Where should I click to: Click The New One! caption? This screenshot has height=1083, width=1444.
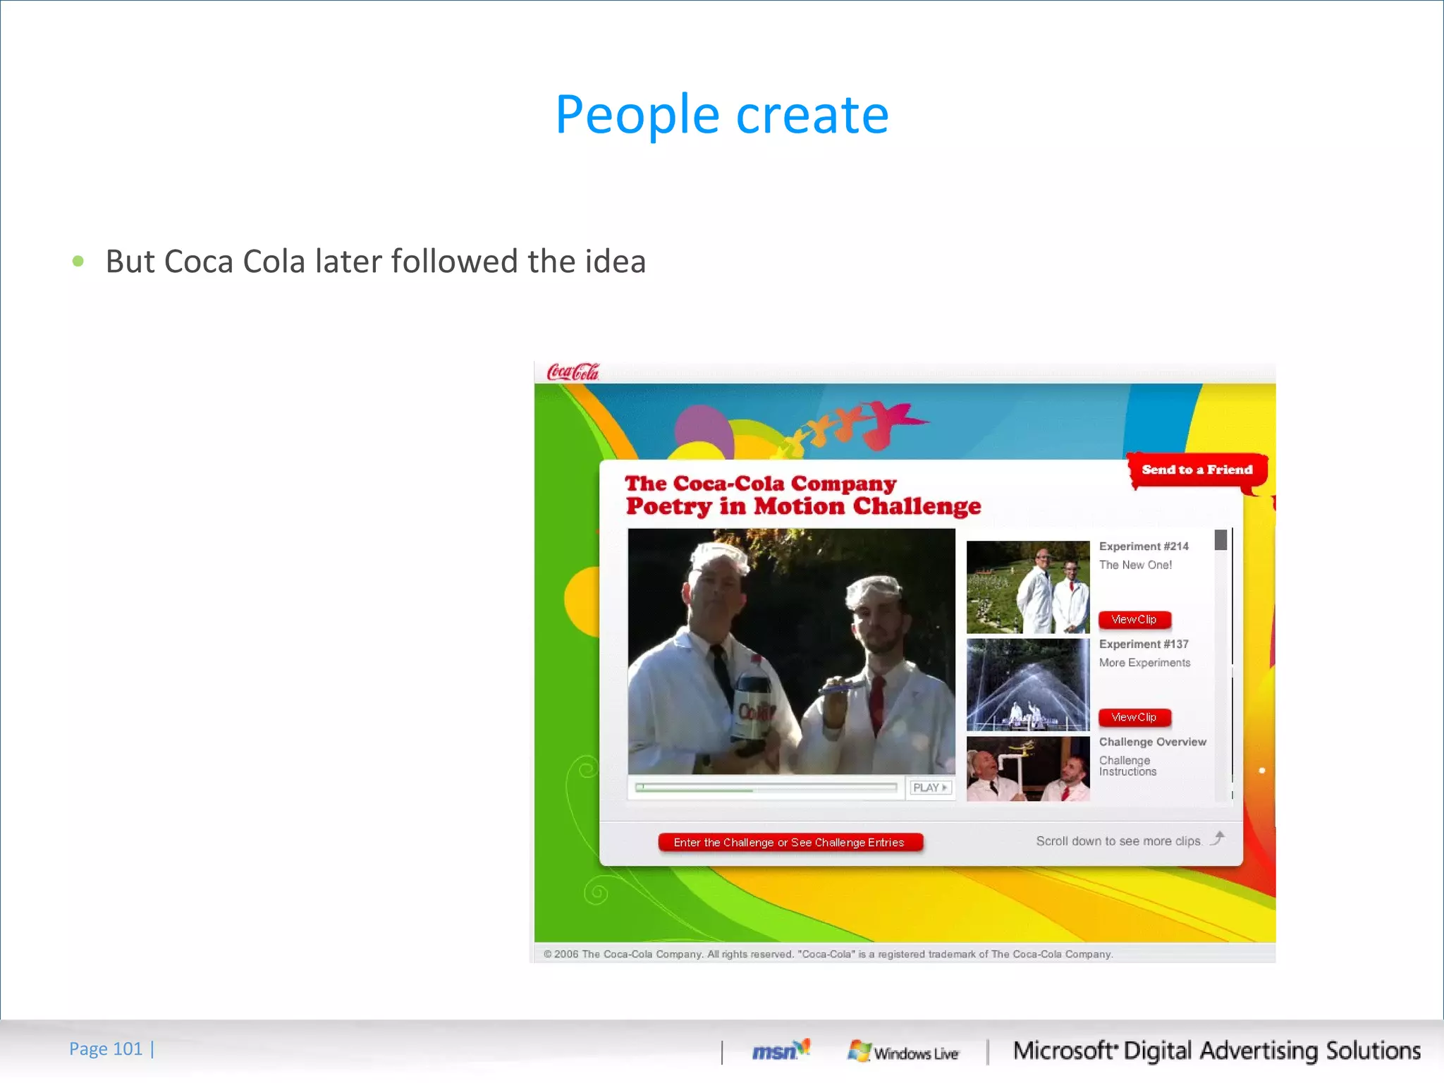pyautogui.click(x=1135, y=565)
